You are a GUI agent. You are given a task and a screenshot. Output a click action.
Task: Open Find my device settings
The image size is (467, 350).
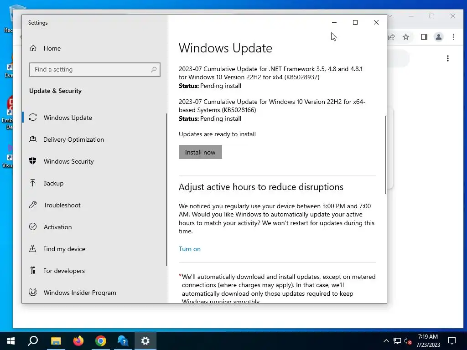[64, 249]
